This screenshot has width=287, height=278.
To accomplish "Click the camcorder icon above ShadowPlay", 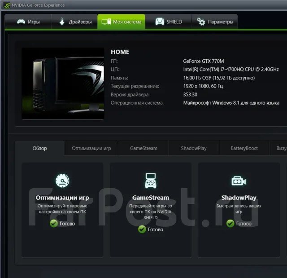I will click(239, 181).
